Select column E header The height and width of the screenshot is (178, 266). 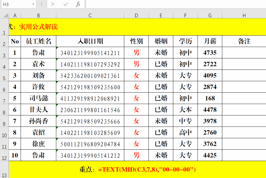tap(161, 15)
